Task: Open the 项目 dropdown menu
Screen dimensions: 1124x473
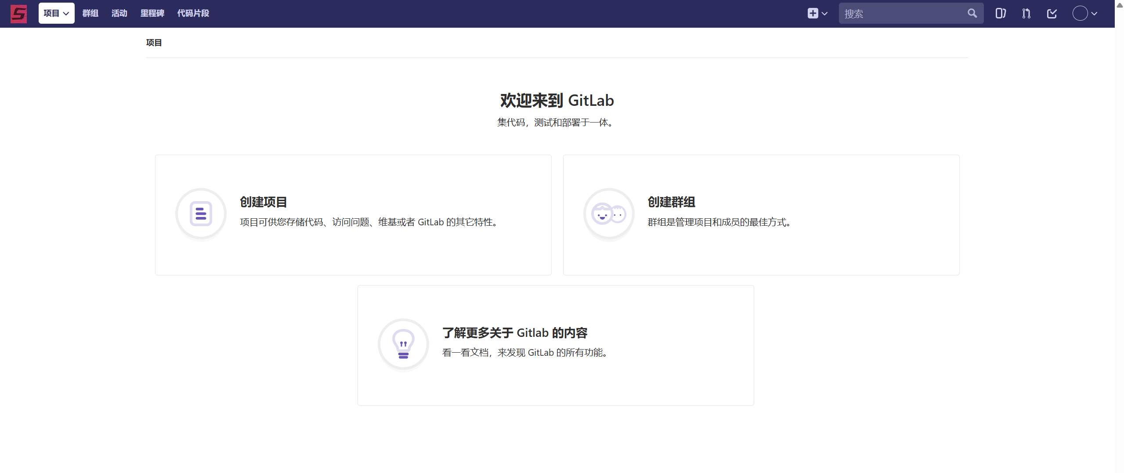Action: coord(56,13)
